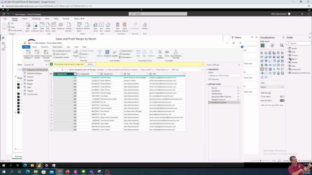Click the Text Analytics icon

pyautogui.click(x=160, y=54)
